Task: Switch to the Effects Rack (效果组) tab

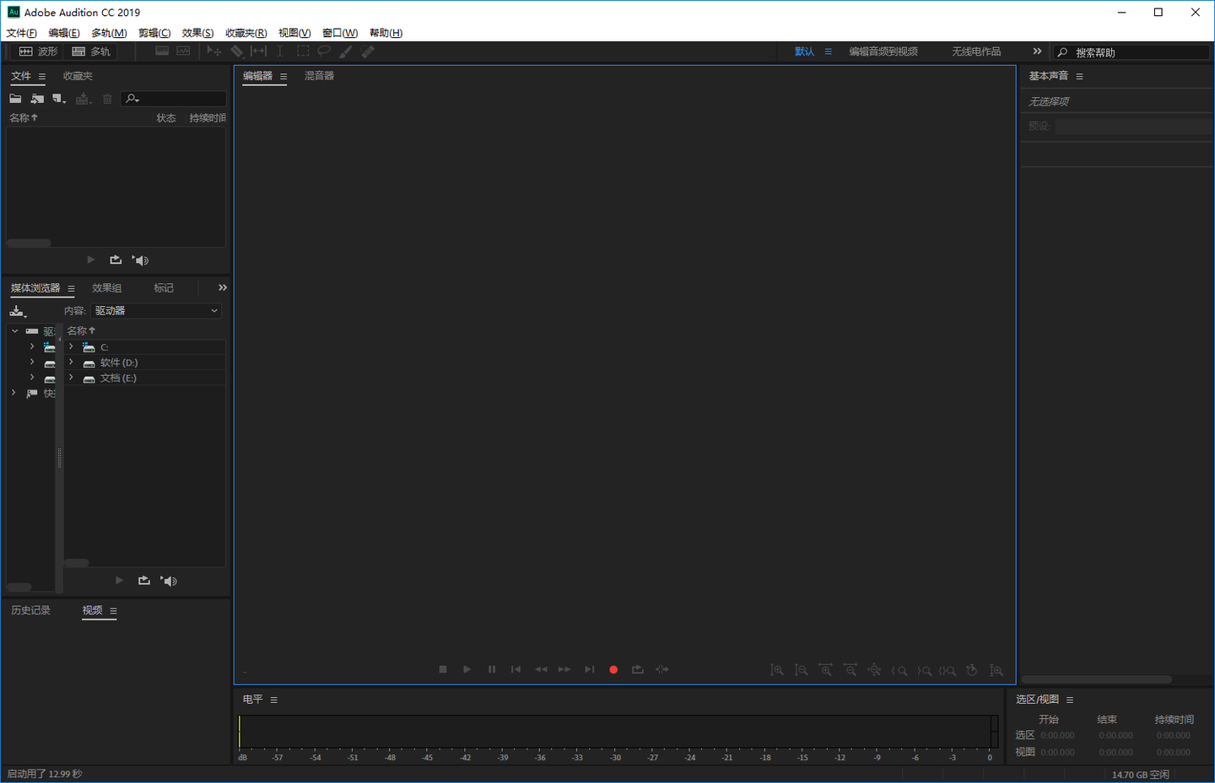Action: point(106,288)
